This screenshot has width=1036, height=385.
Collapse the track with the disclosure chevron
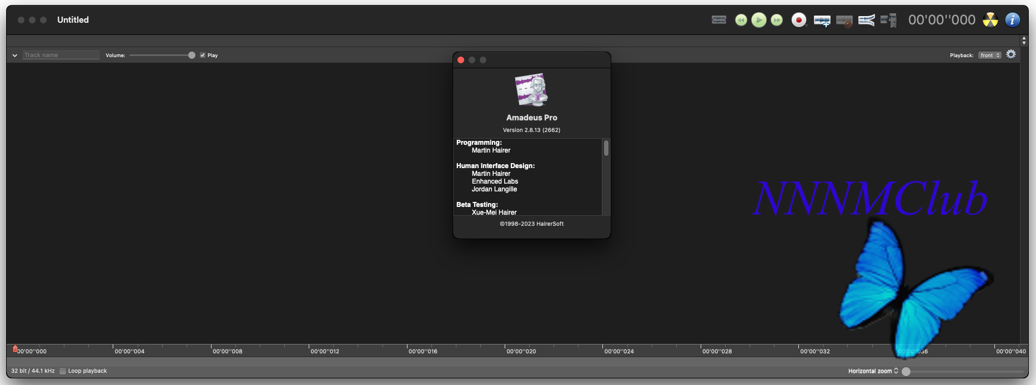tap(15, 55)
